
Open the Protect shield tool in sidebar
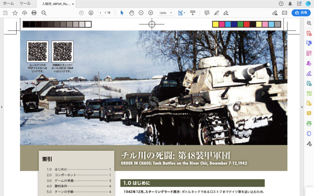(x=309, y=134)
